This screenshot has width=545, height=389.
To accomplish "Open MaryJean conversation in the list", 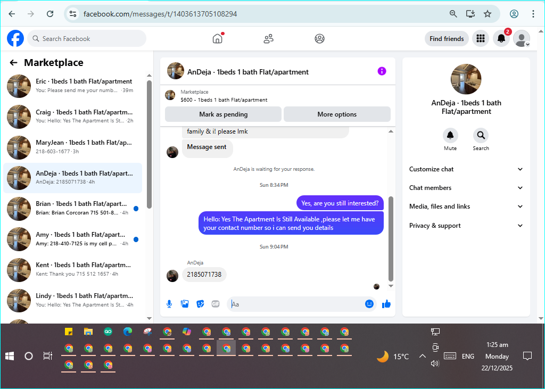I will [x=72, y=147].
